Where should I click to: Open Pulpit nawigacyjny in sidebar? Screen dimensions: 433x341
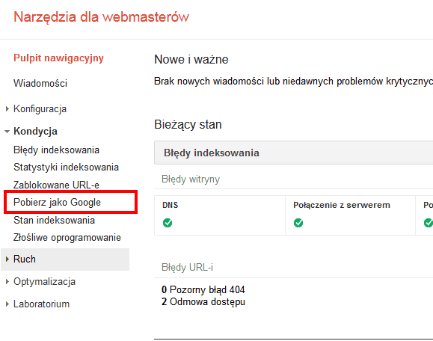tap(58, 58)
